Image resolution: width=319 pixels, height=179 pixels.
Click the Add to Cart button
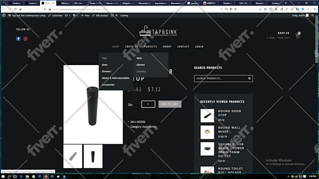(x=170, y=104)
